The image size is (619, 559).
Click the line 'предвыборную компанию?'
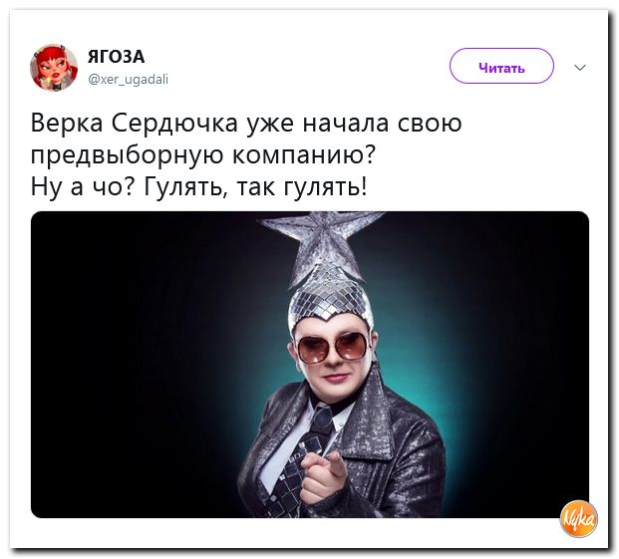(x=203, y=154)
